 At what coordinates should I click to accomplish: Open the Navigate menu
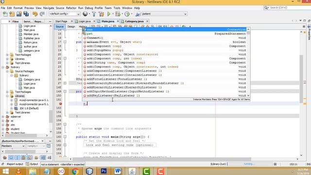click(49, 8)
